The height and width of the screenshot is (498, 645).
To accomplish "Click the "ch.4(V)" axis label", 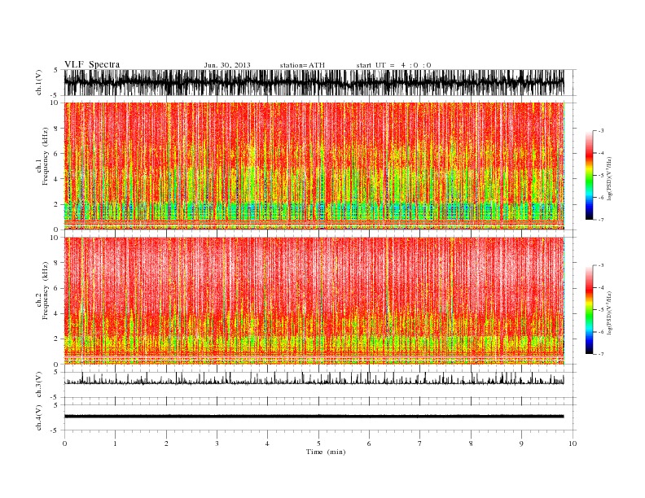I will (38, 417).
